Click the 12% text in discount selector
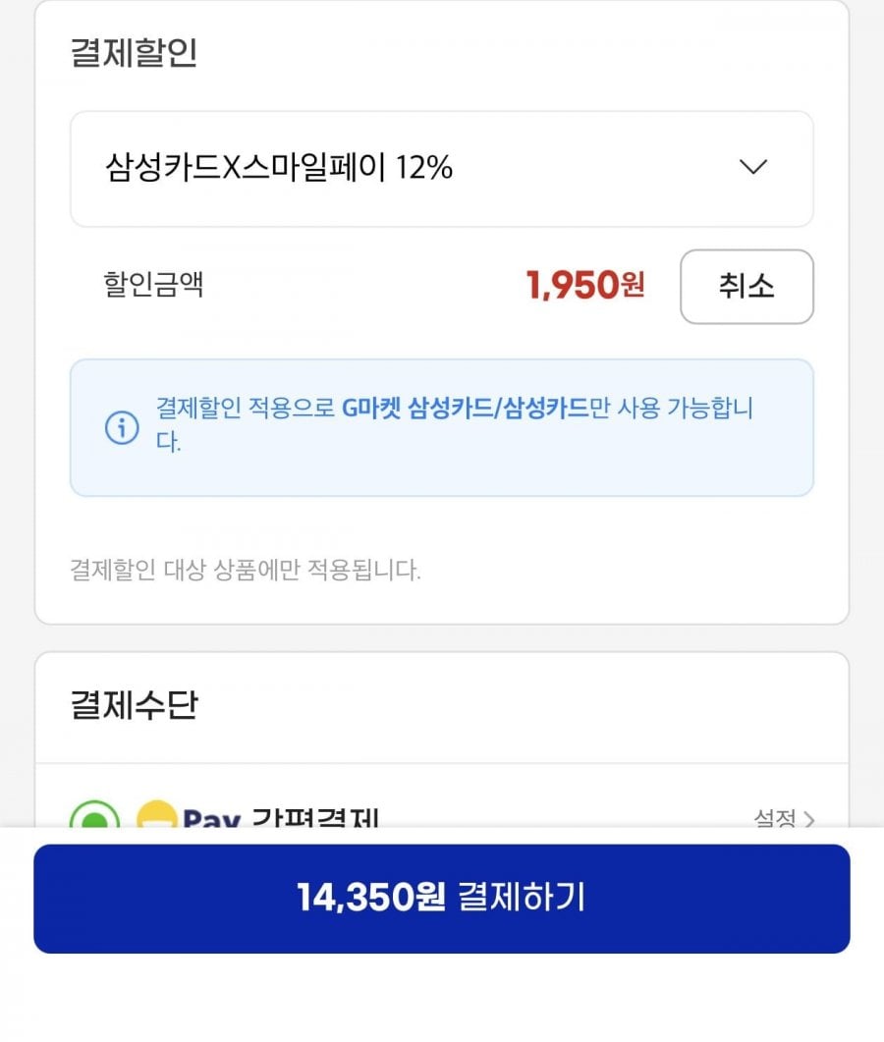Image resolution: width=884 pixels, height=1042 pixels. (424, 167)
